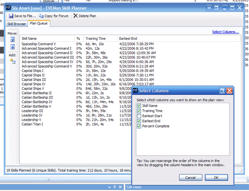Screen dimensions: 249x191
Task: Cancel the Select Columns dialog
Action: [x=191, y=178]
